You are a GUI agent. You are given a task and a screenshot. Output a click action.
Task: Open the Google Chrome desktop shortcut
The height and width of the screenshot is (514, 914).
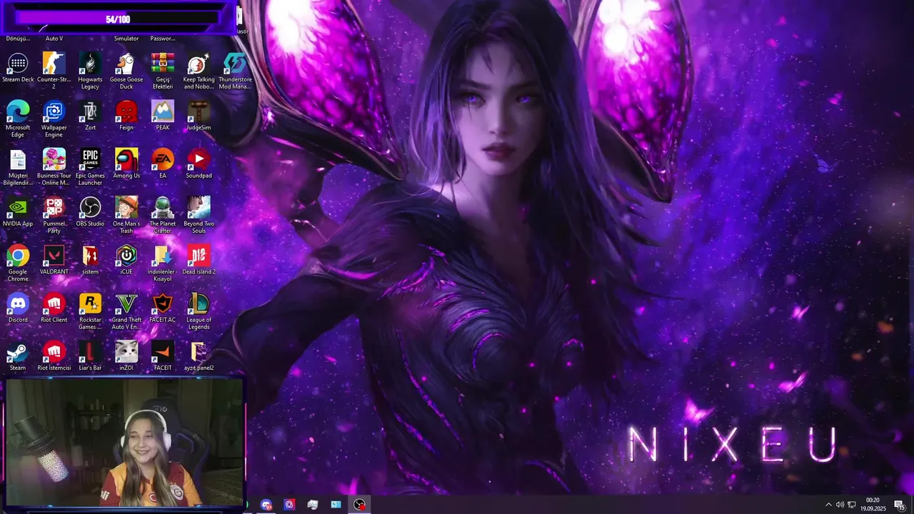18,262
